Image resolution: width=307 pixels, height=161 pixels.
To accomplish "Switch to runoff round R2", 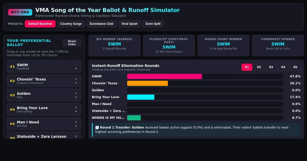I will 259,67.
